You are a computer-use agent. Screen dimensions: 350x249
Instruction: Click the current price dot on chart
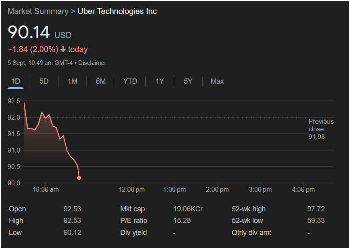pos(79,178)
